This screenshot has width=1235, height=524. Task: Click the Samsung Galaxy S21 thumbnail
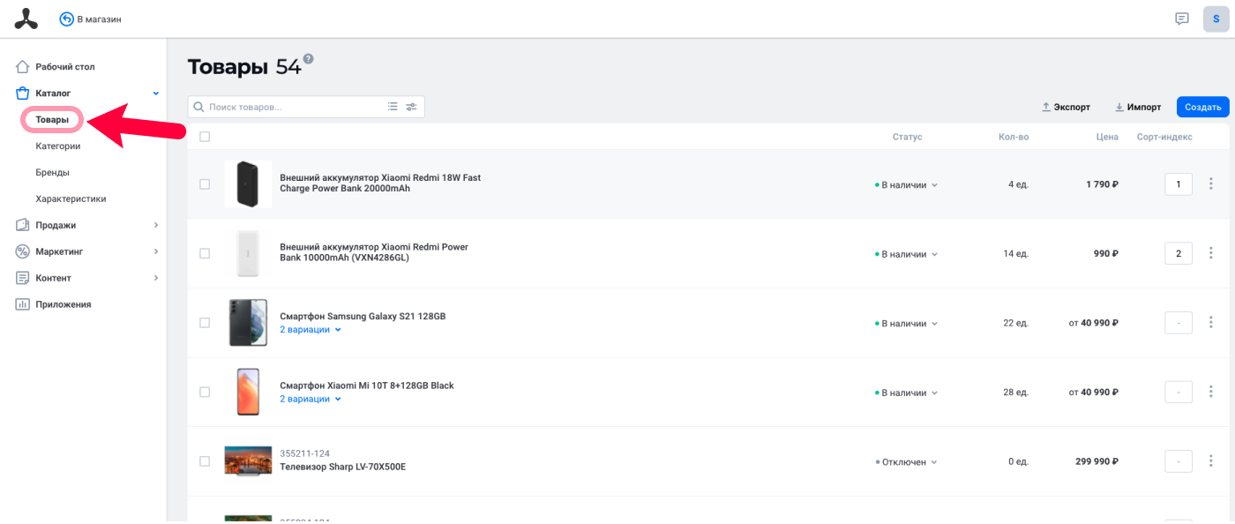click(248, 323)
